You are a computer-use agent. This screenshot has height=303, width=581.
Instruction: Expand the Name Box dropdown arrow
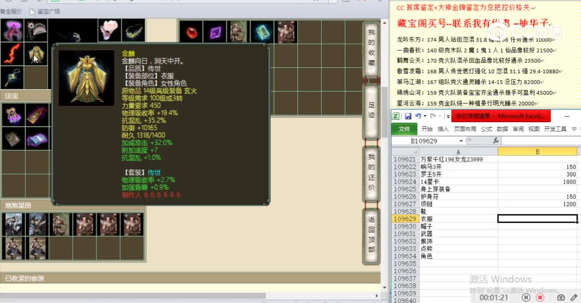pos(461,141)
